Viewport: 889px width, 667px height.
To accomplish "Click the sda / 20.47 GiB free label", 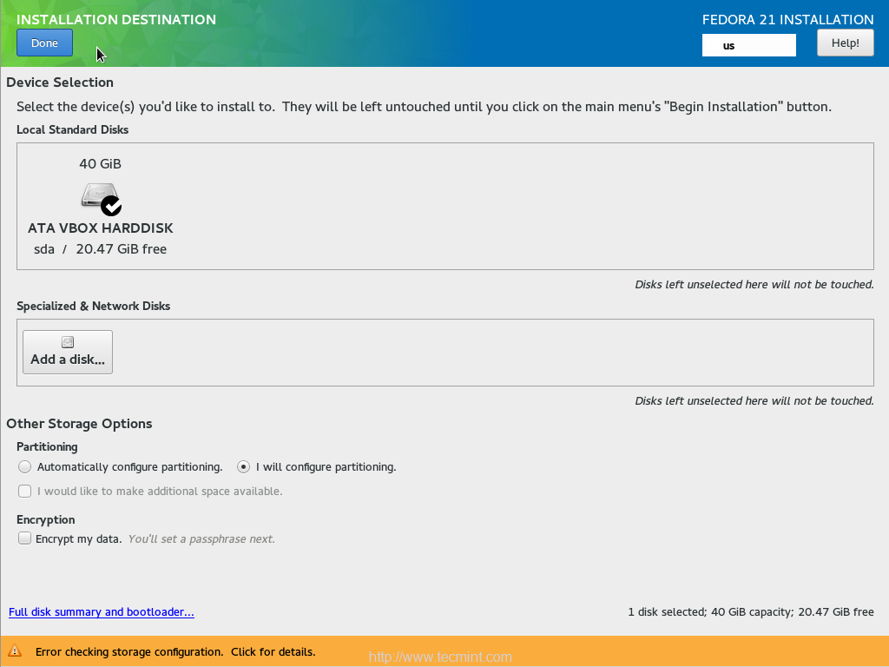I will coord(101,249).
